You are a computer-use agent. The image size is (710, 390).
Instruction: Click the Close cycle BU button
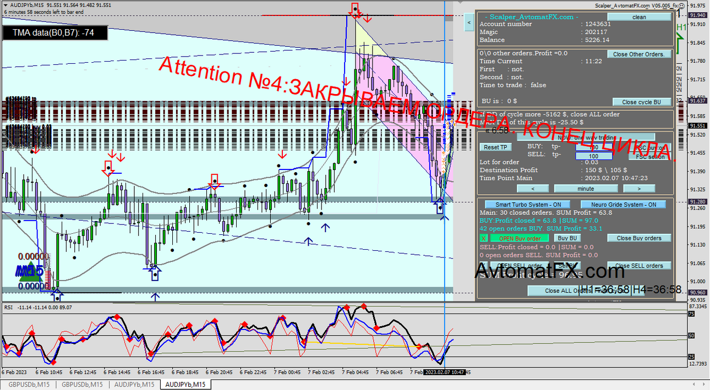click(642, 102)
